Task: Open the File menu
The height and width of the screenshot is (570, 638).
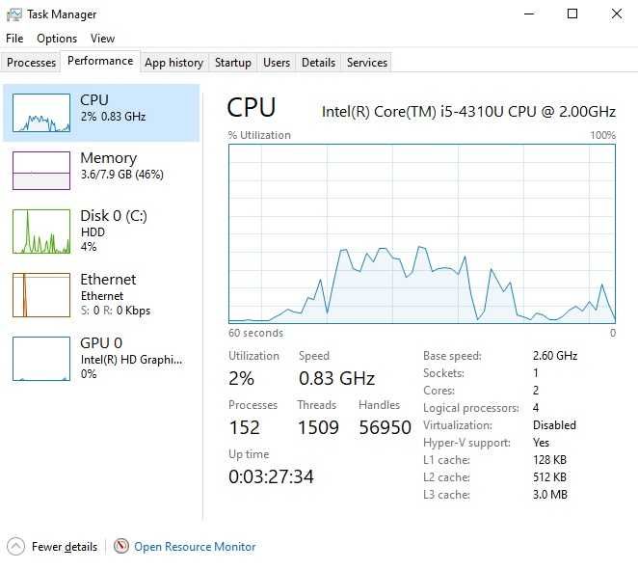Action: click(x=14, y=39)
